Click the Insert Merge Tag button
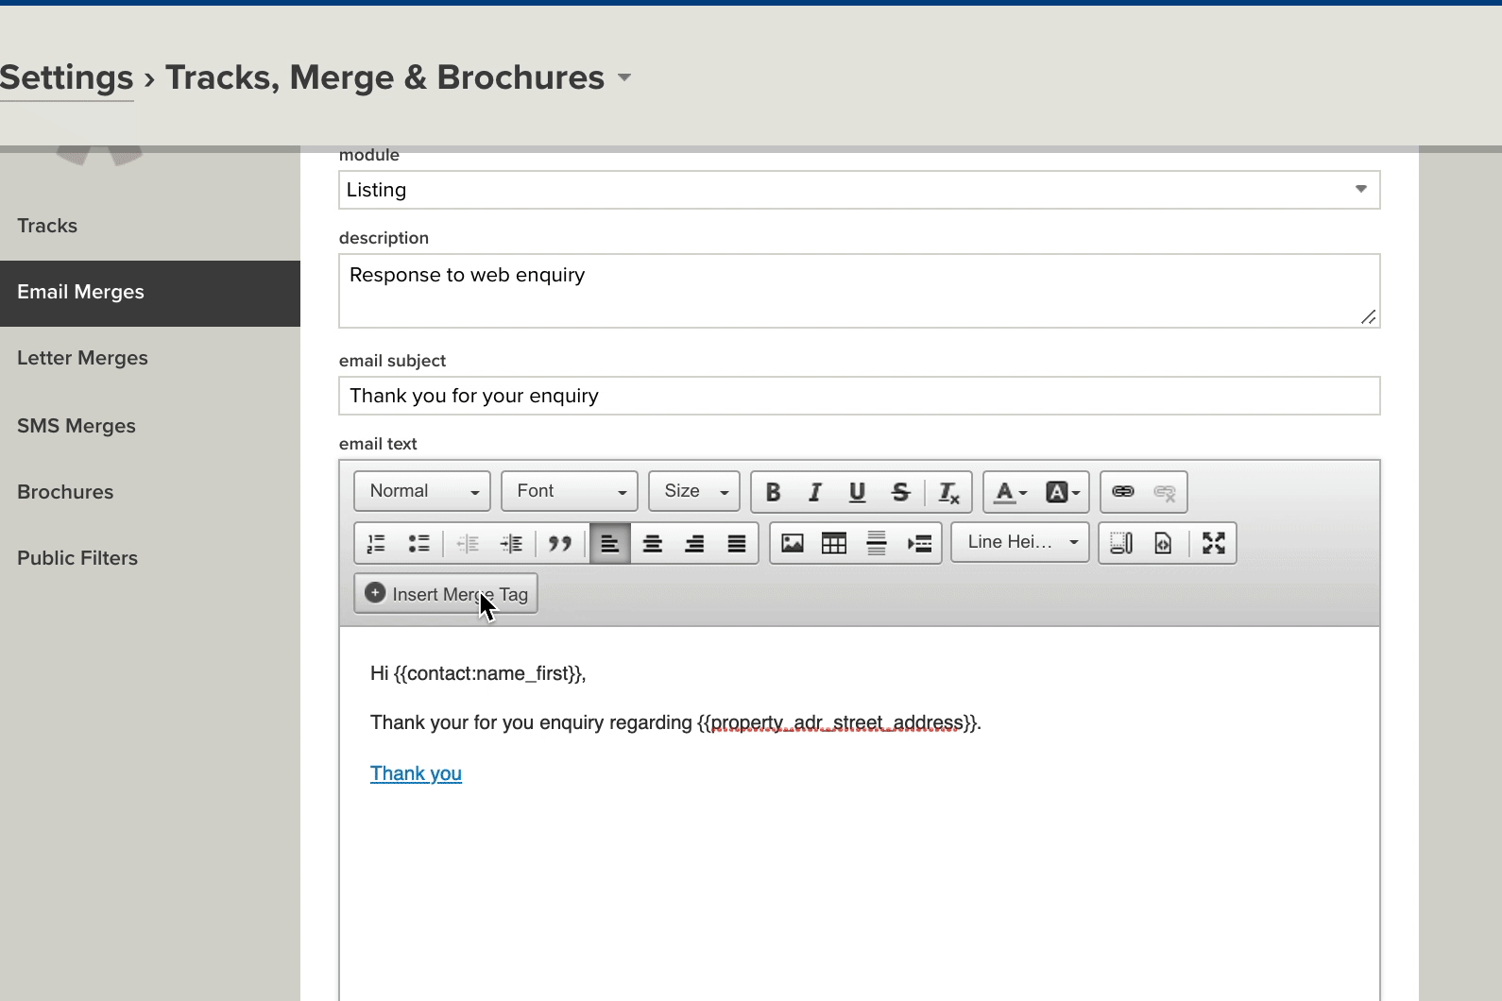 (446, 594)
